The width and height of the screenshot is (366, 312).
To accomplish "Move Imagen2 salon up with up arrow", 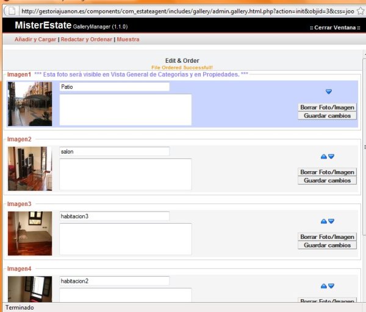I will click(x=323, y=157).
